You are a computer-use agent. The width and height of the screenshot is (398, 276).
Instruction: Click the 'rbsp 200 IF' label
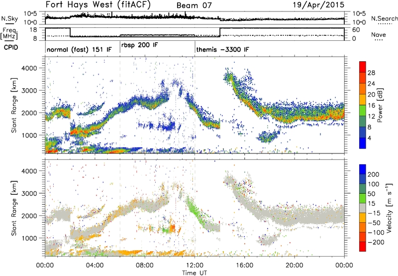point(140,45)
